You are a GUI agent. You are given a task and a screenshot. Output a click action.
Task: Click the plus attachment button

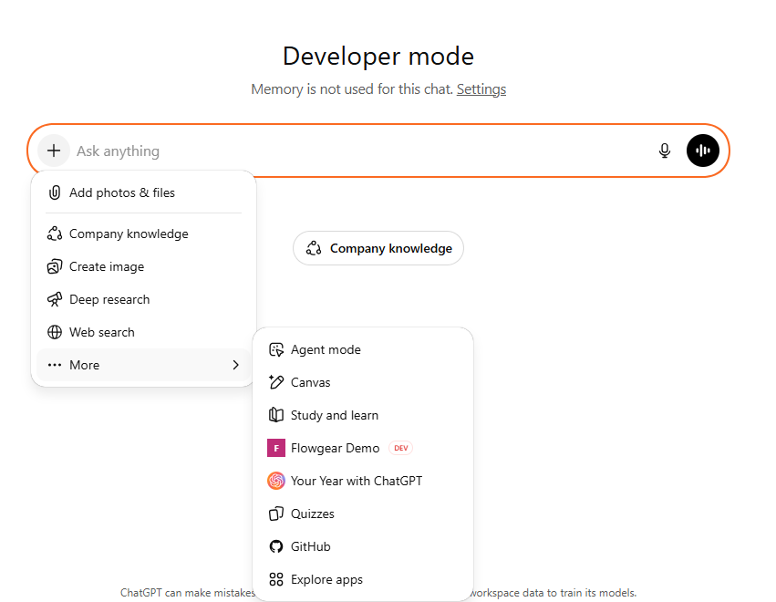tap(54, 150)
